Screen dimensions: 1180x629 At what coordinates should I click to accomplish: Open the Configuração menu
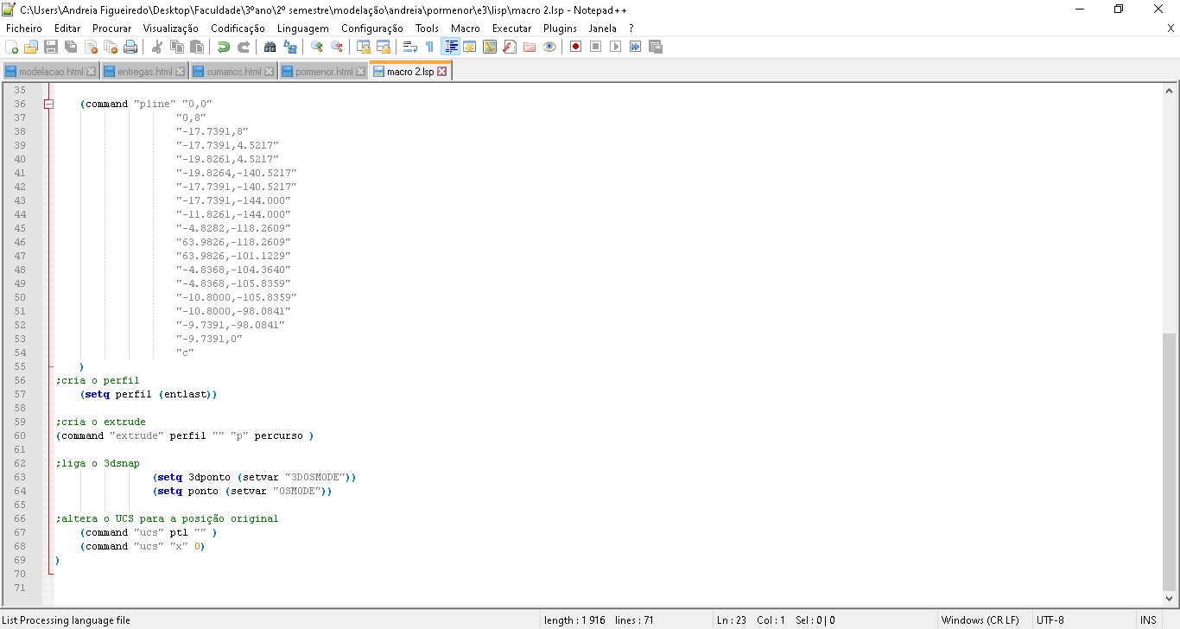click(x=371, y=29)
